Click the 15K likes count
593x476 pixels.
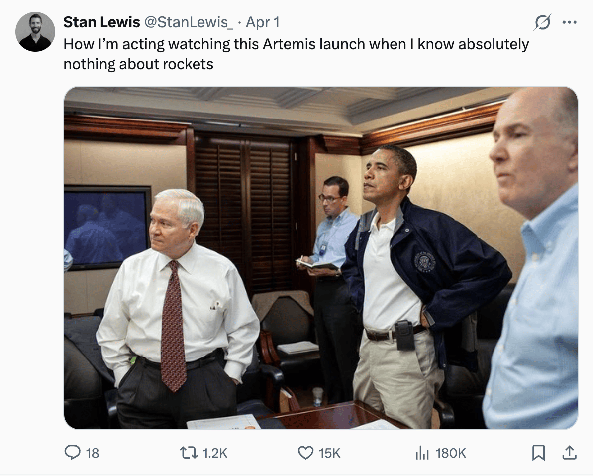pos(329,453)
